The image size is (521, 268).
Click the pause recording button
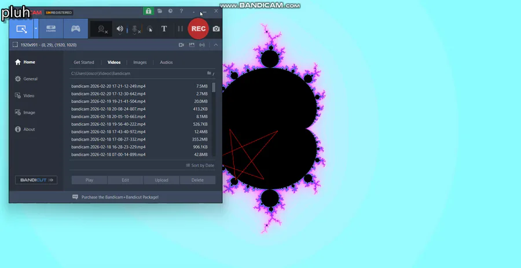[180, 29]
